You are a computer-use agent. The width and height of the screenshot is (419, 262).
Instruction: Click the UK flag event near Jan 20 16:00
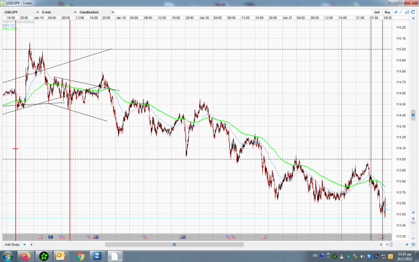click(265, 237)
